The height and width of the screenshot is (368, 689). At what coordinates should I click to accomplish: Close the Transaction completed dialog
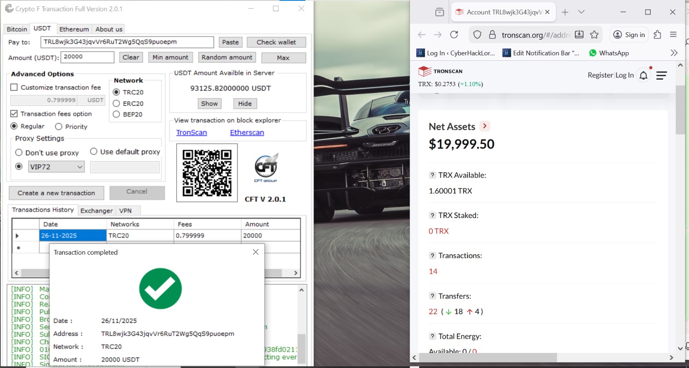(255, 252)
